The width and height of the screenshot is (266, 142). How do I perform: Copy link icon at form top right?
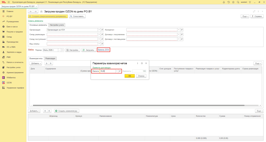click(254, 11)
